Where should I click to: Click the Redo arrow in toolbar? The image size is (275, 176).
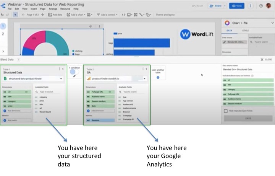coord(7,15)
